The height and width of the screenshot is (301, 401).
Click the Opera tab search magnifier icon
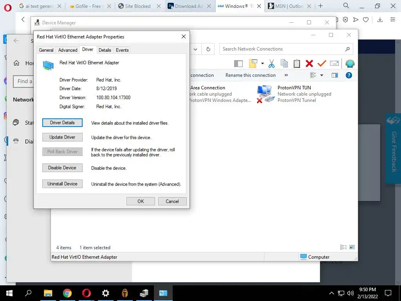[346, 5]
